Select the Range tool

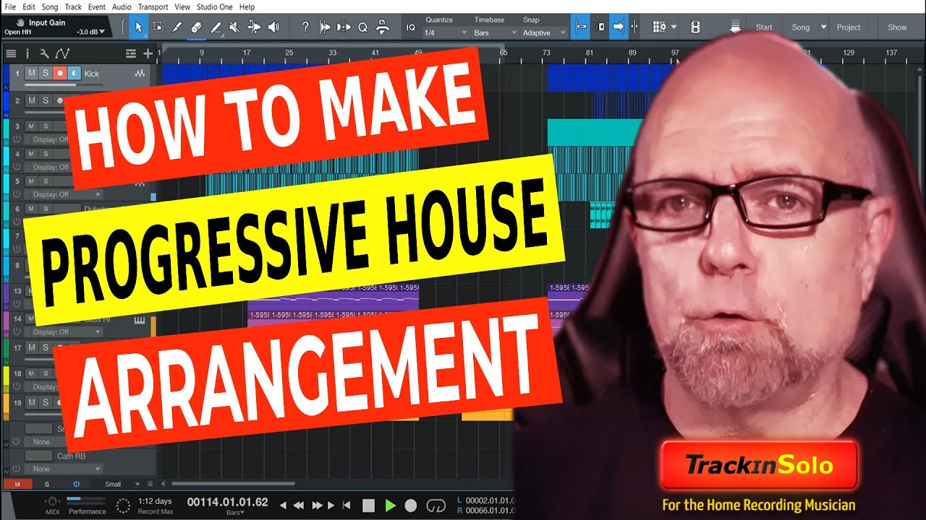pyautogui.click(x=158, y=27)
